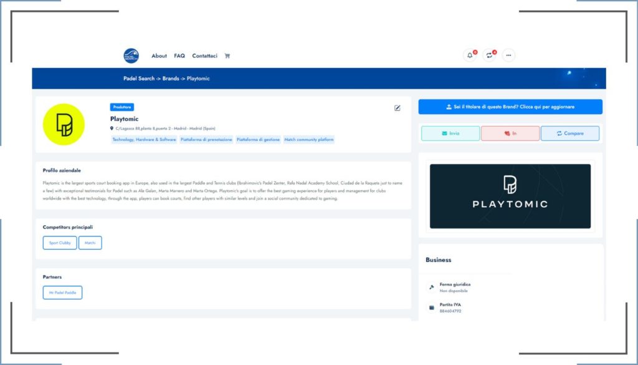Open the compare arrows icon in header
Viewport: 638px width, 365px height.
490,56
